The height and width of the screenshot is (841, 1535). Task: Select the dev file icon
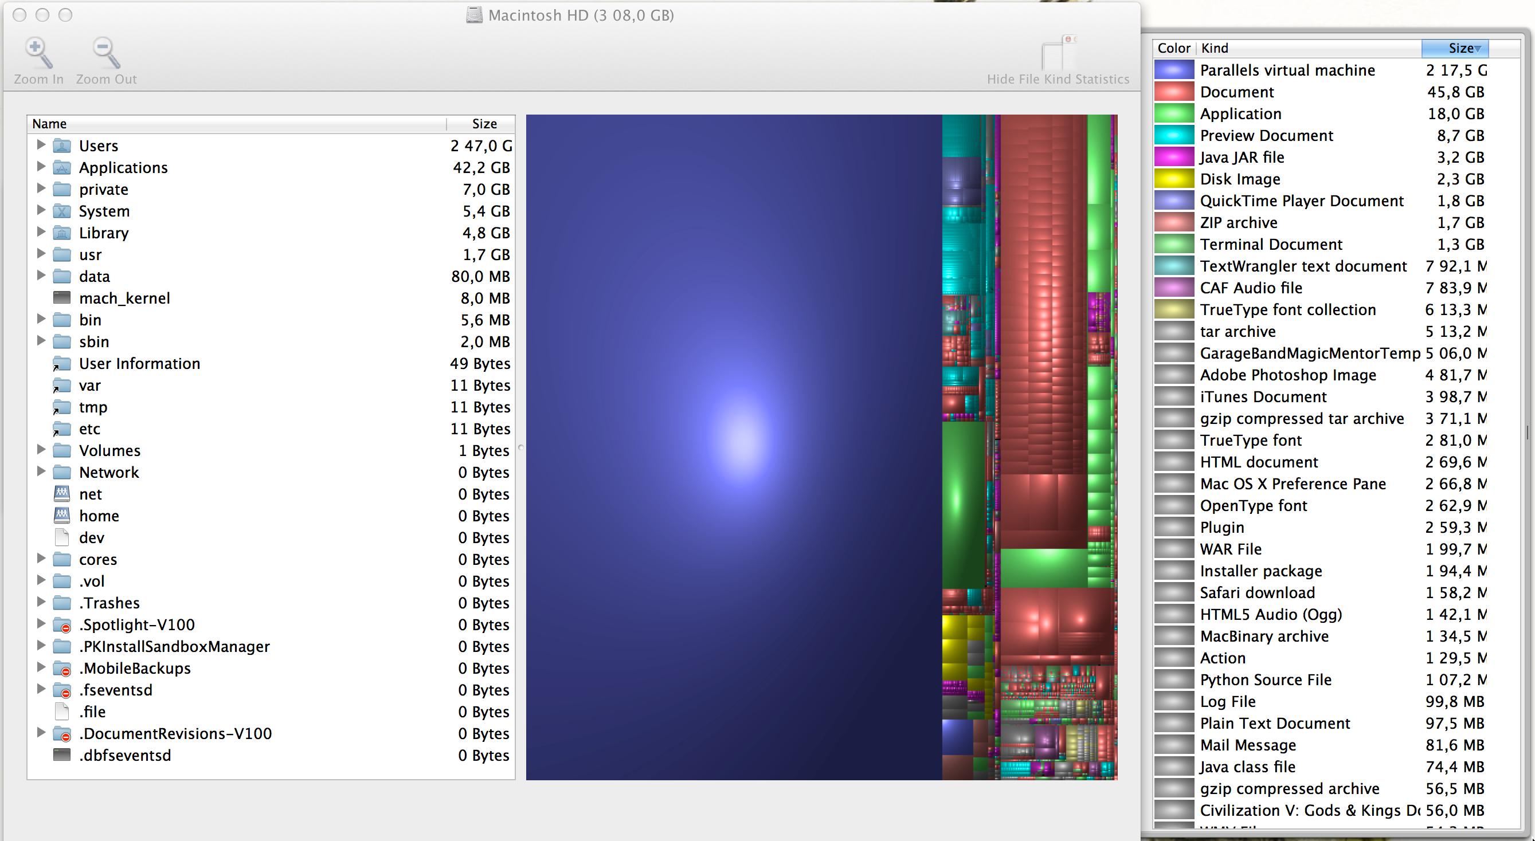coord(62,537)
